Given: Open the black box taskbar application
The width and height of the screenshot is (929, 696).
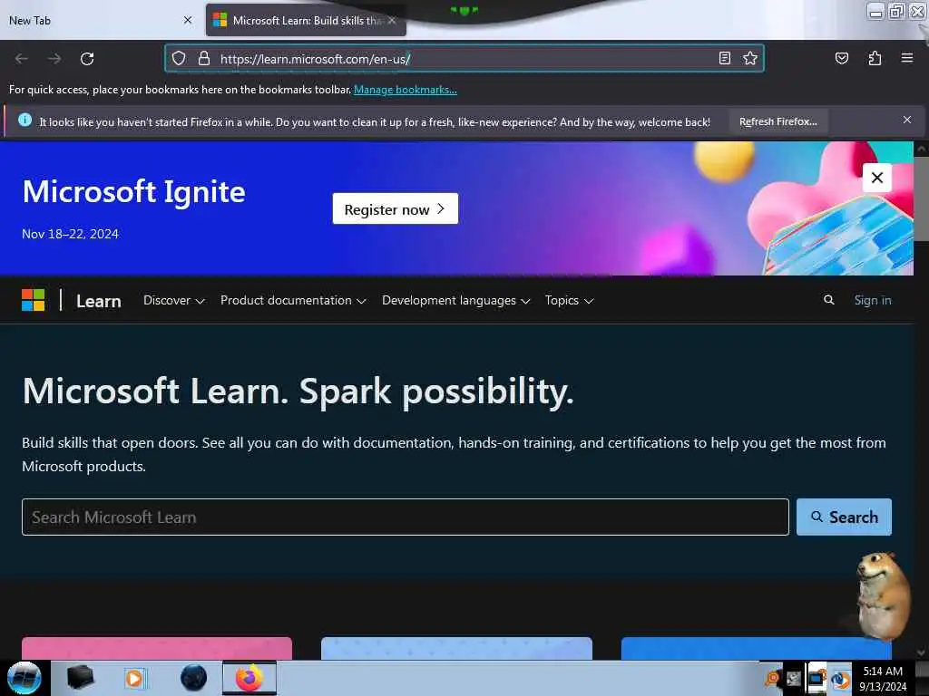Looking at the screenshot, I should coord(81,678).
